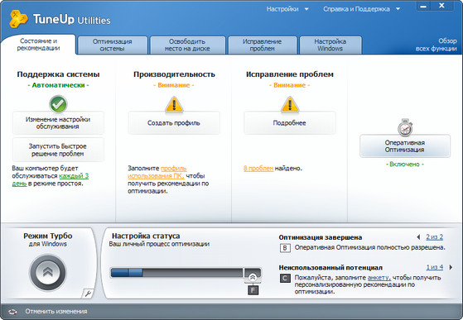
Task: Click the F marker under progress bar
Action: [x=253, y=290]
